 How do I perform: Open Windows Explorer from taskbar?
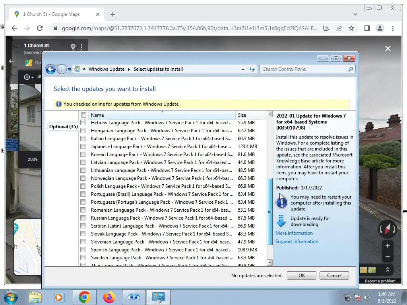click(x=35, y=297)
